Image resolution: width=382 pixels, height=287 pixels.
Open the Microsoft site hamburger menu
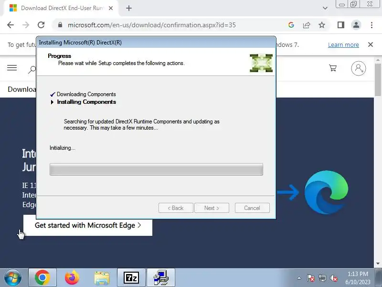click(x=12, y=68)
